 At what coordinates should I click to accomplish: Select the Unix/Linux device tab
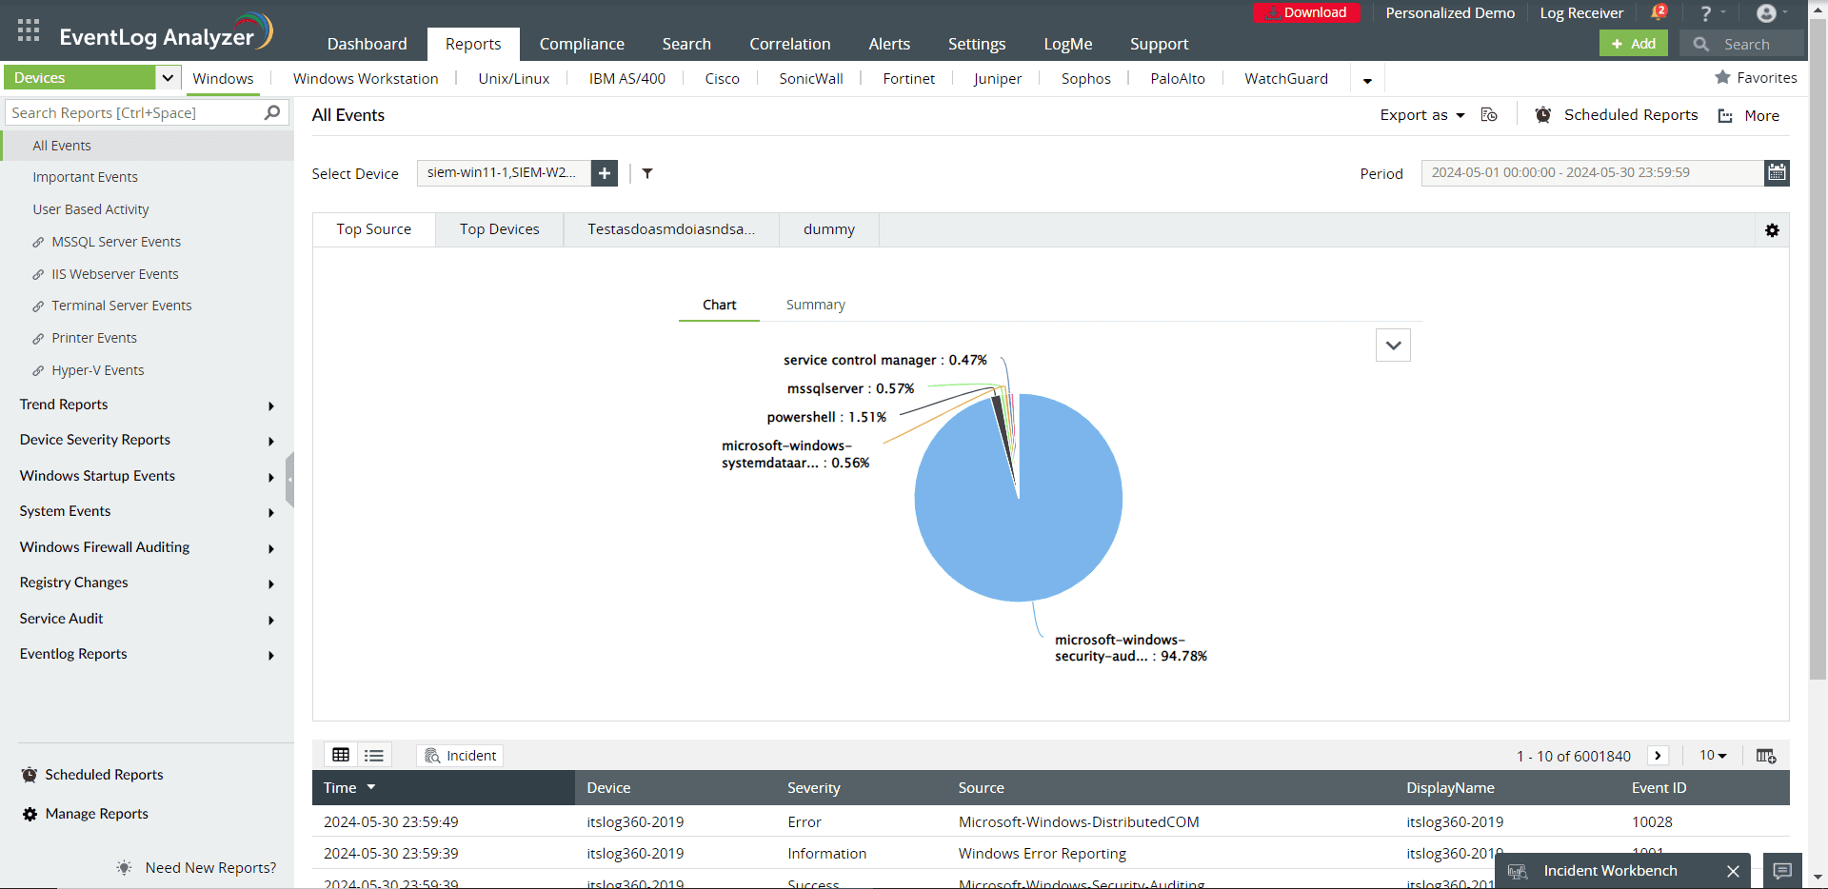(x=513, y=78)
